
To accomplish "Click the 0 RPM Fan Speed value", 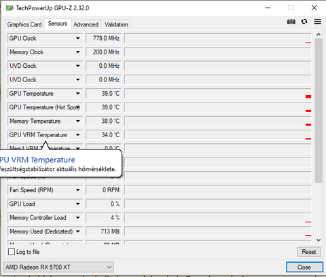I will tap(103, 190).
